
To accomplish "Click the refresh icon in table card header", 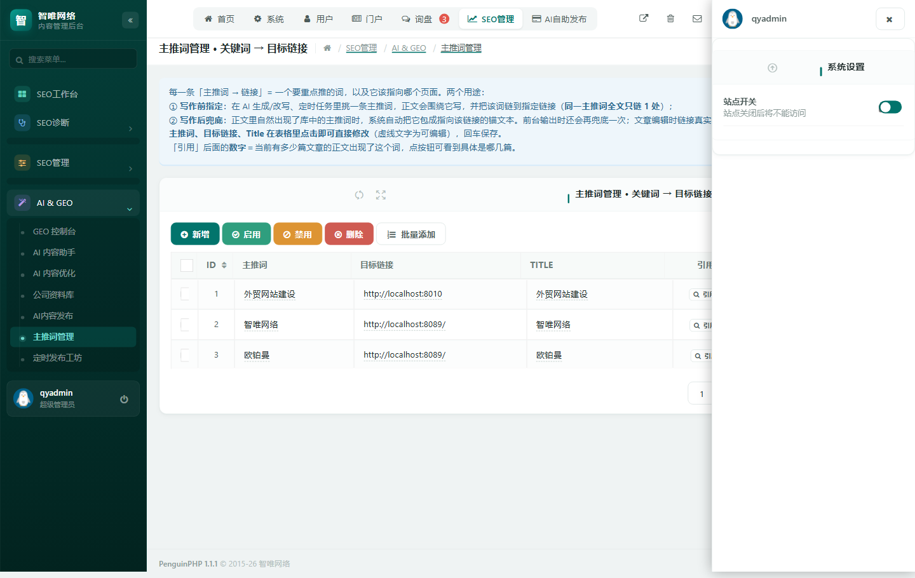I will pos(359,195).
